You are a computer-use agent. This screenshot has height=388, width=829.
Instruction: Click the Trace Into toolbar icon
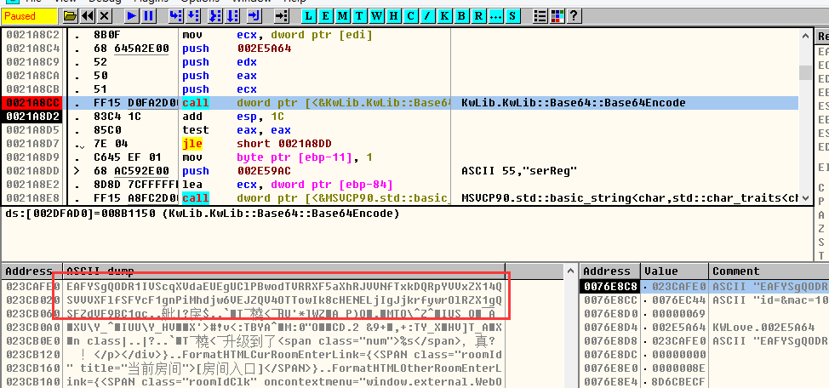215,16
